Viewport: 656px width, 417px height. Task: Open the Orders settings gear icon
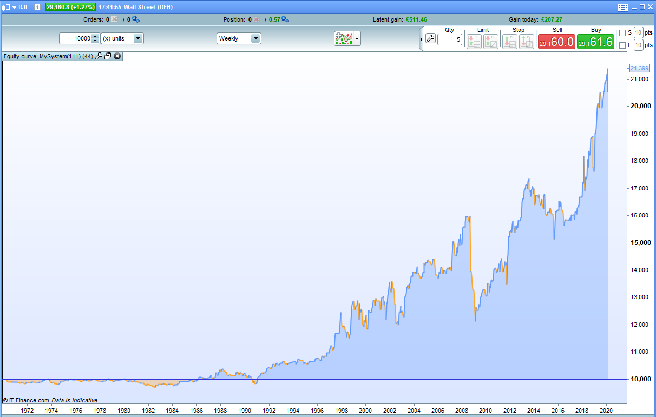(135, 19)
